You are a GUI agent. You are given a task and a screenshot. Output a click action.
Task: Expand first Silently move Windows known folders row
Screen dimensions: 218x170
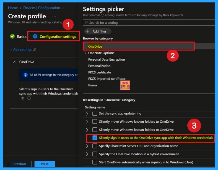pos(87,122)
